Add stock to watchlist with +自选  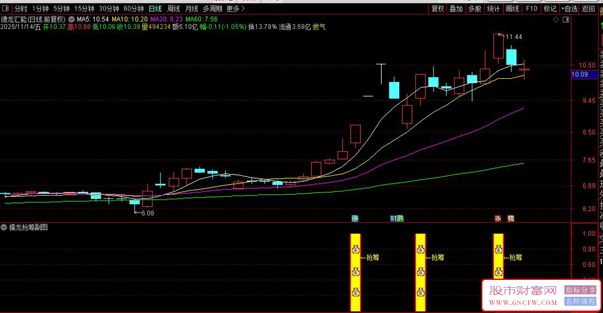[569, 8]
